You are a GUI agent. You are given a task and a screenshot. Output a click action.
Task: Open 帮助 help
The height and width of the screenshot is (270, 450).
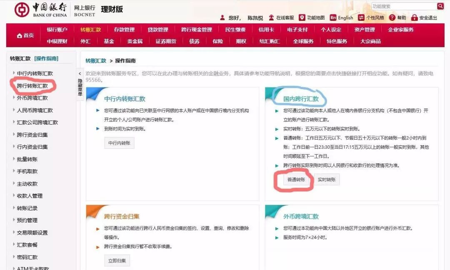pyautogui.click(x=397, y=17)
